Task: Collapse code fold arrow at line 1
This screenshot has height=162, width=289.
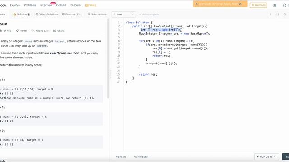Action: pyautogui.click(x=121, y=22)
